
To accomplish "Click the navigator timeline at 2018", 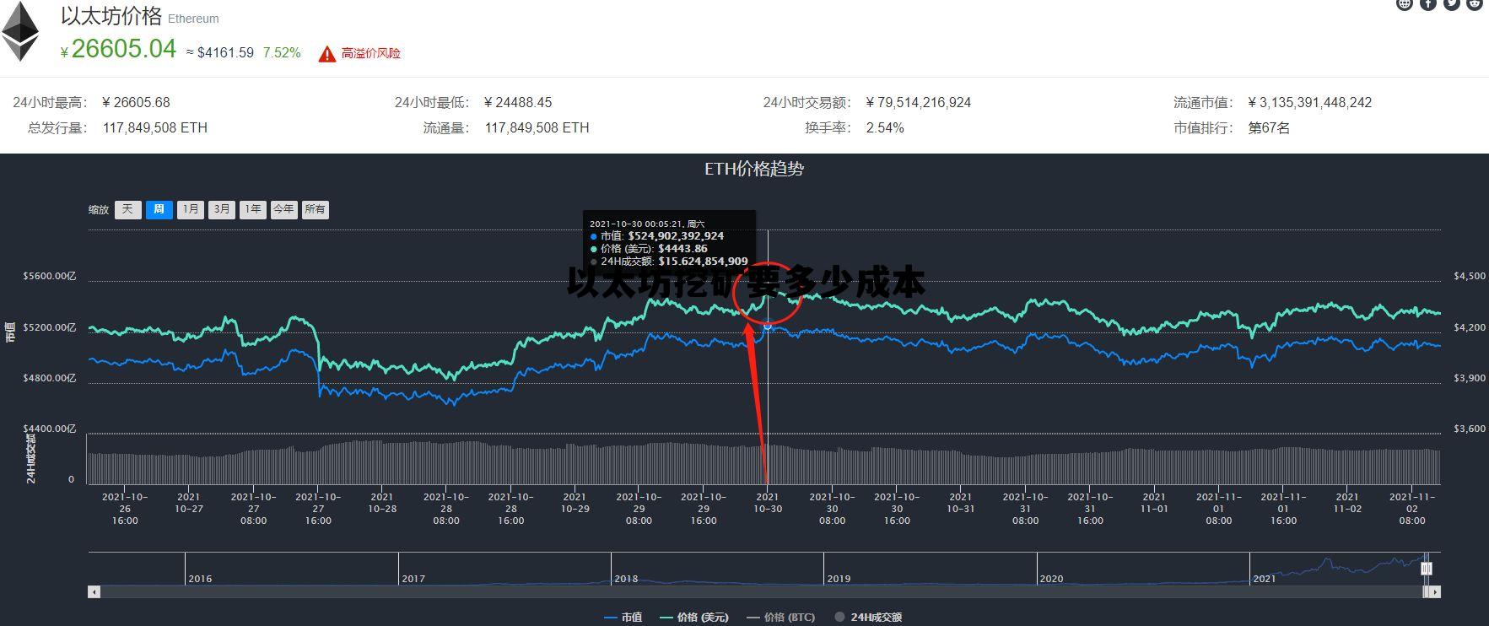I will (x=626, y=579).
